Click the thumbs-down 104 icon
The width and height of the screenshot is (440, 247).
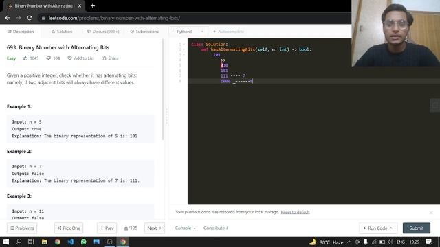click(x=53, y=58)
